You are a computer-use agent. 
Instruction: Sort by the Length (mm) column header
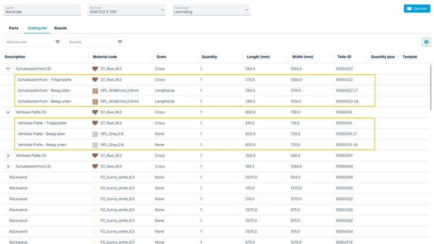coord(258,56)
